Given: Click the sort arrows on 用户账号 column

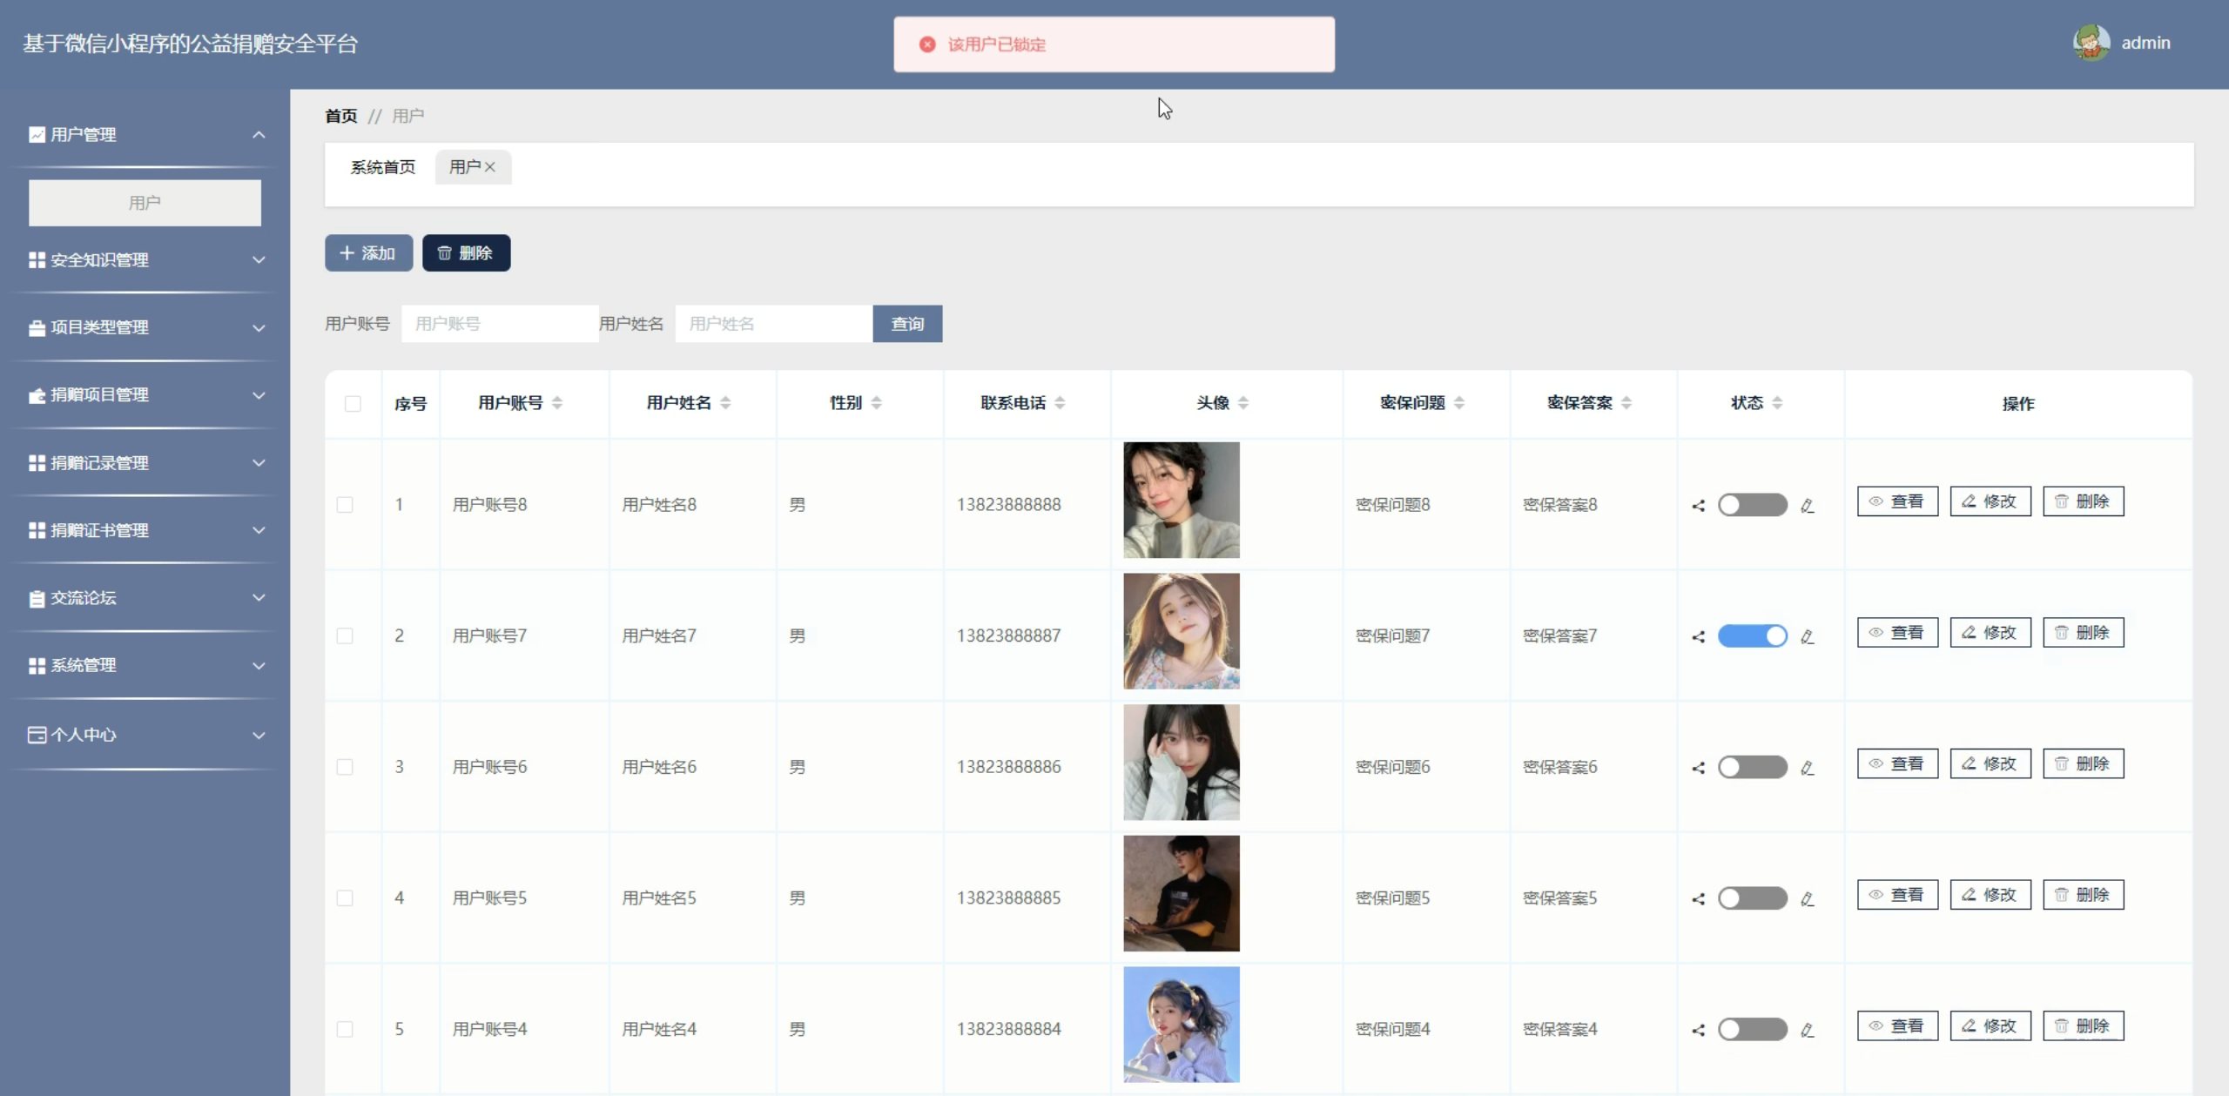Looking at the screenshot, I should 557,403.
